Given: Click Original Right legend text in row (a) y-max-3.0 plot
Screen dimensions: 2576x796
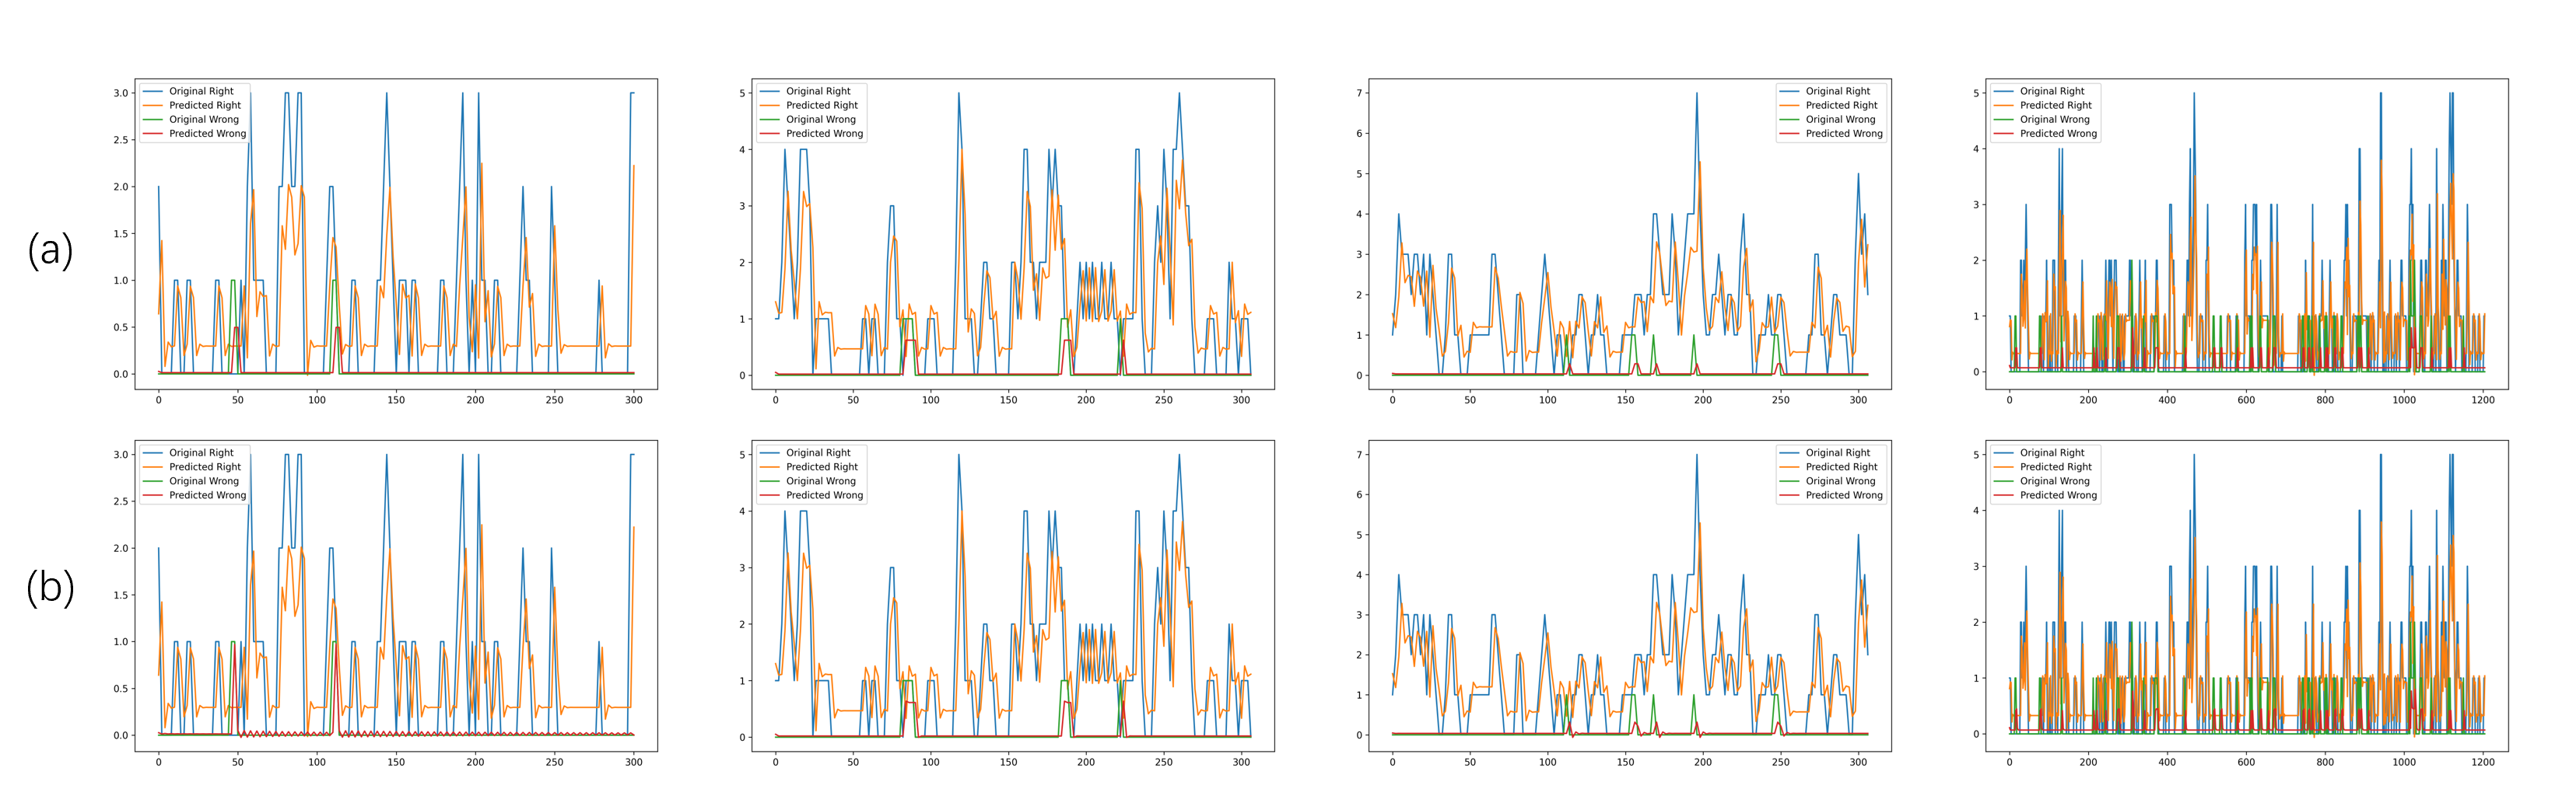Looking at the screenshot, I should click(201, 91).
